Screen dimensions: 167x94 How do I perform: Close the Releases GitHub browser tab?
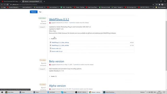point(41,2)
